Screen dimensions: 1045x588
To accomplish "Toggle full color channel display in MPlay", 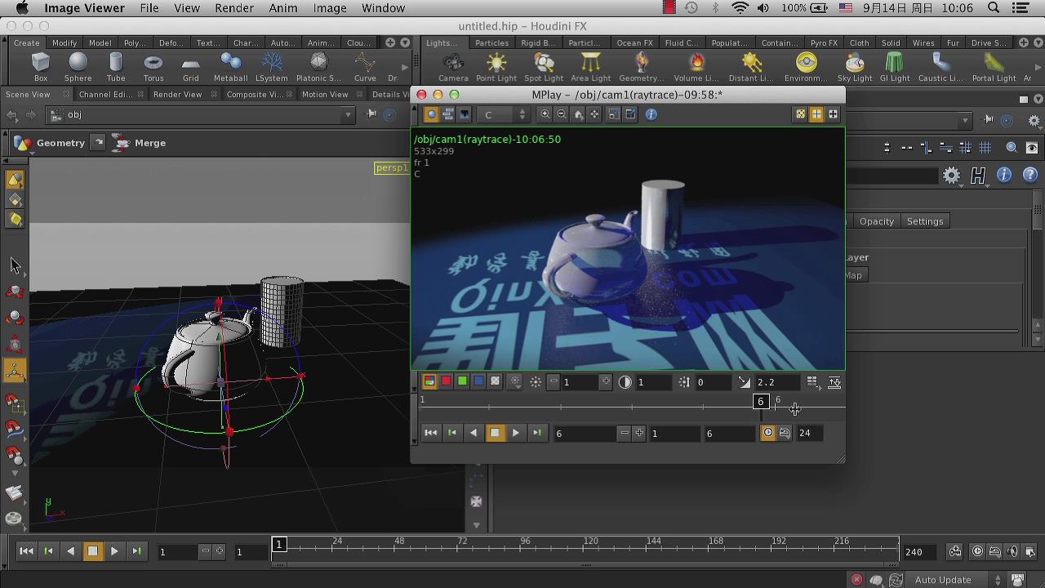I will pos(429,381).
